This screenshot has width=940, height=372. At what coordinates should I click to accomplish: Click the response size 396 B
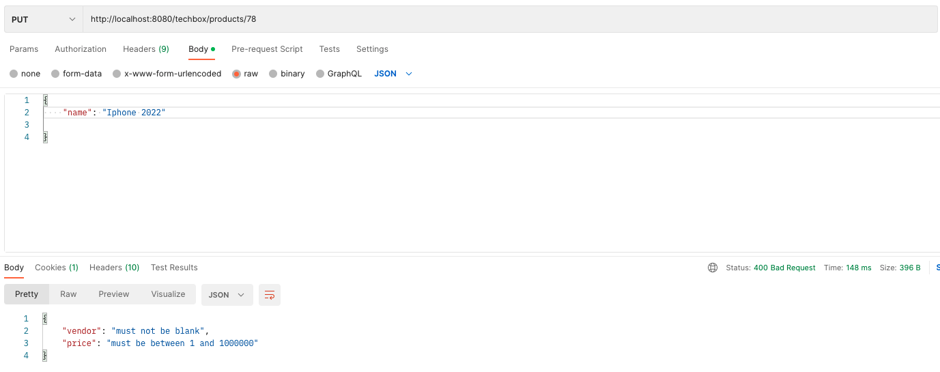tap(909, 268)
